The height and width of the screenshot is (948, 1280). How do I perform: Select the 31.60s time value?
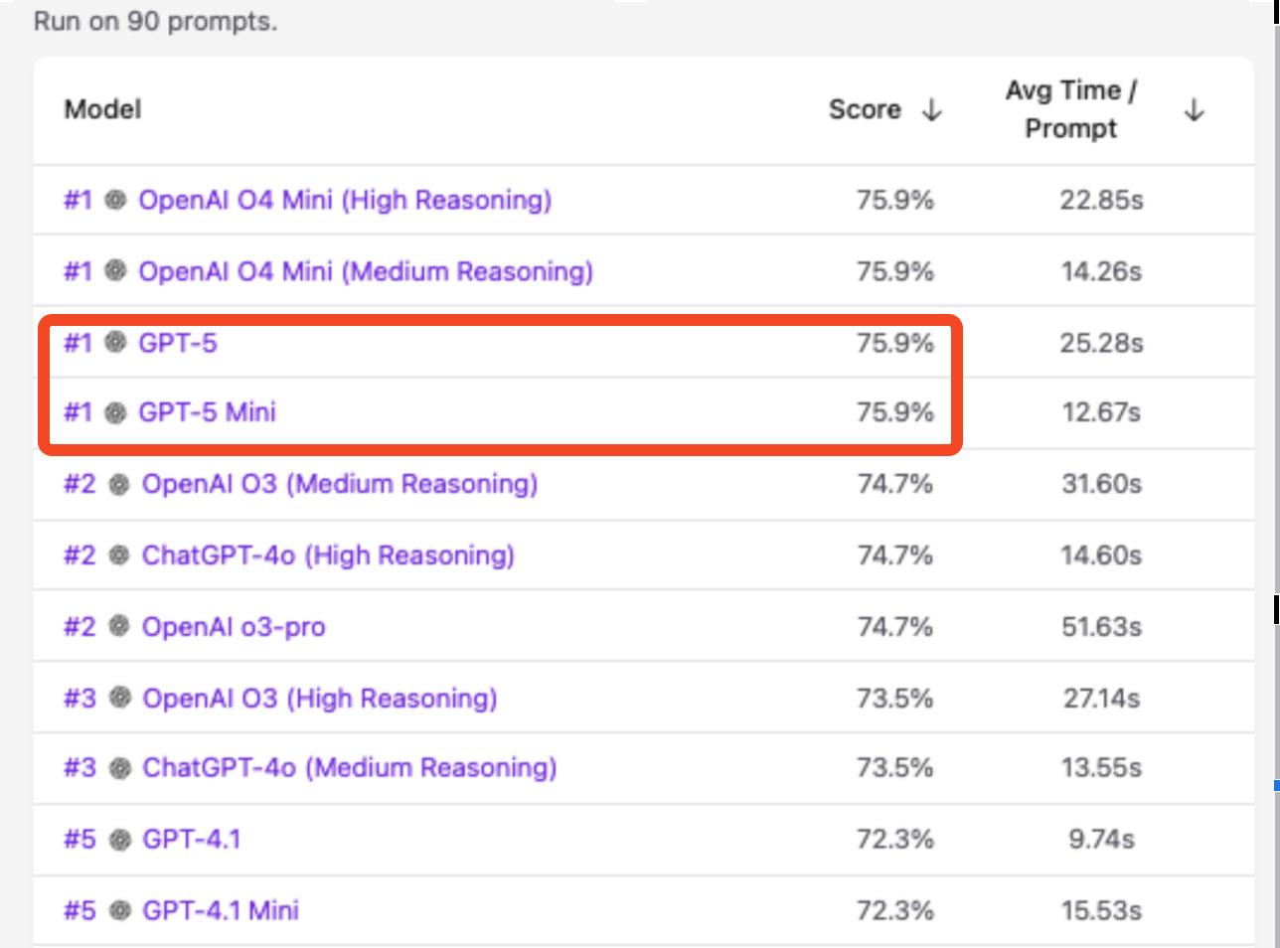click(x=1101, y=484)
